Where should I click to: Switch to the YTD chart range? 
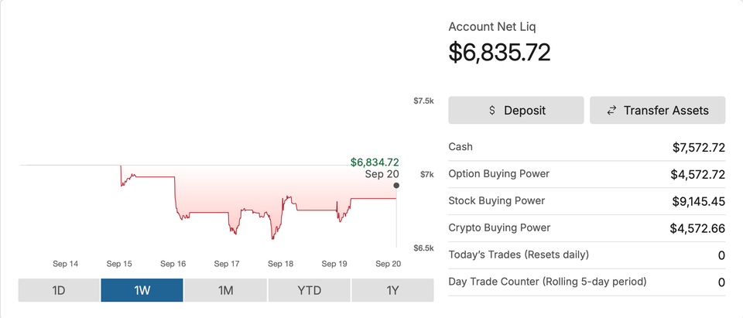[309, 291]
